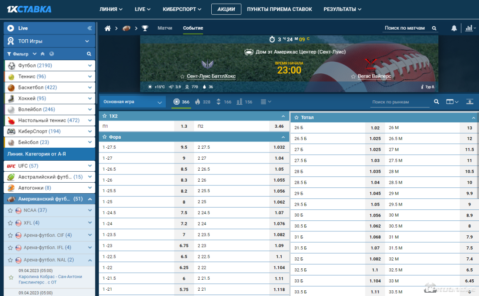Screen dimensions: 479x296
Task: Favorite the NCAA league with star
Action: (x=11, y=210)
